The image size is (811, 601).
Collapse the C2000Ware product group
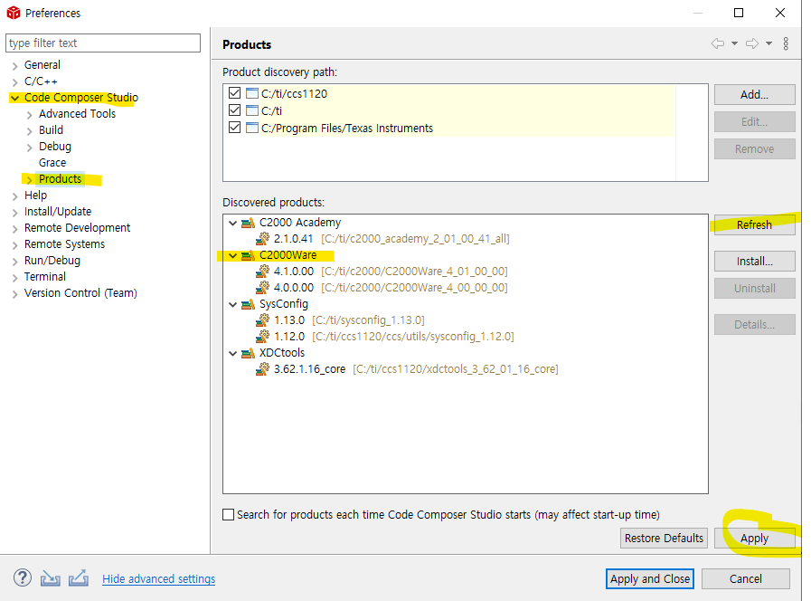(x=232, y=256)
